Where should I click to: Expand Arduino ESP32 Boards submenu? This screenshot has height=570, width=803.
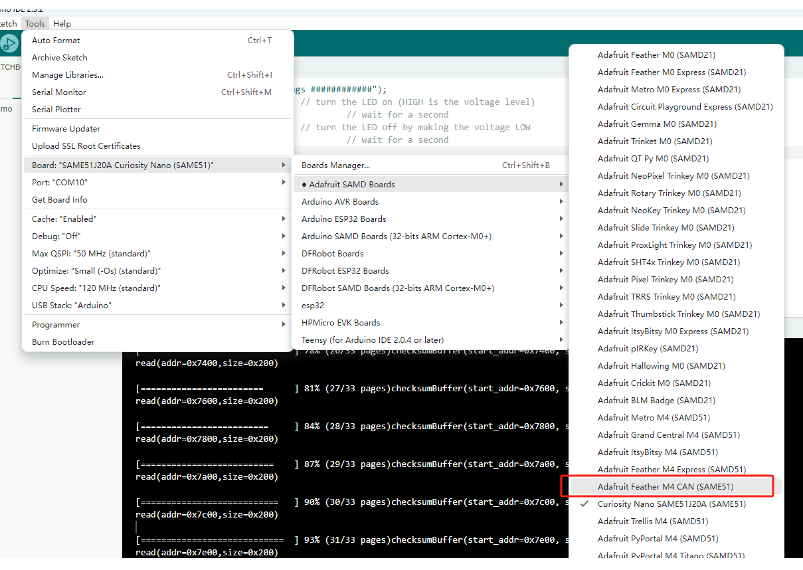[430, 219]
